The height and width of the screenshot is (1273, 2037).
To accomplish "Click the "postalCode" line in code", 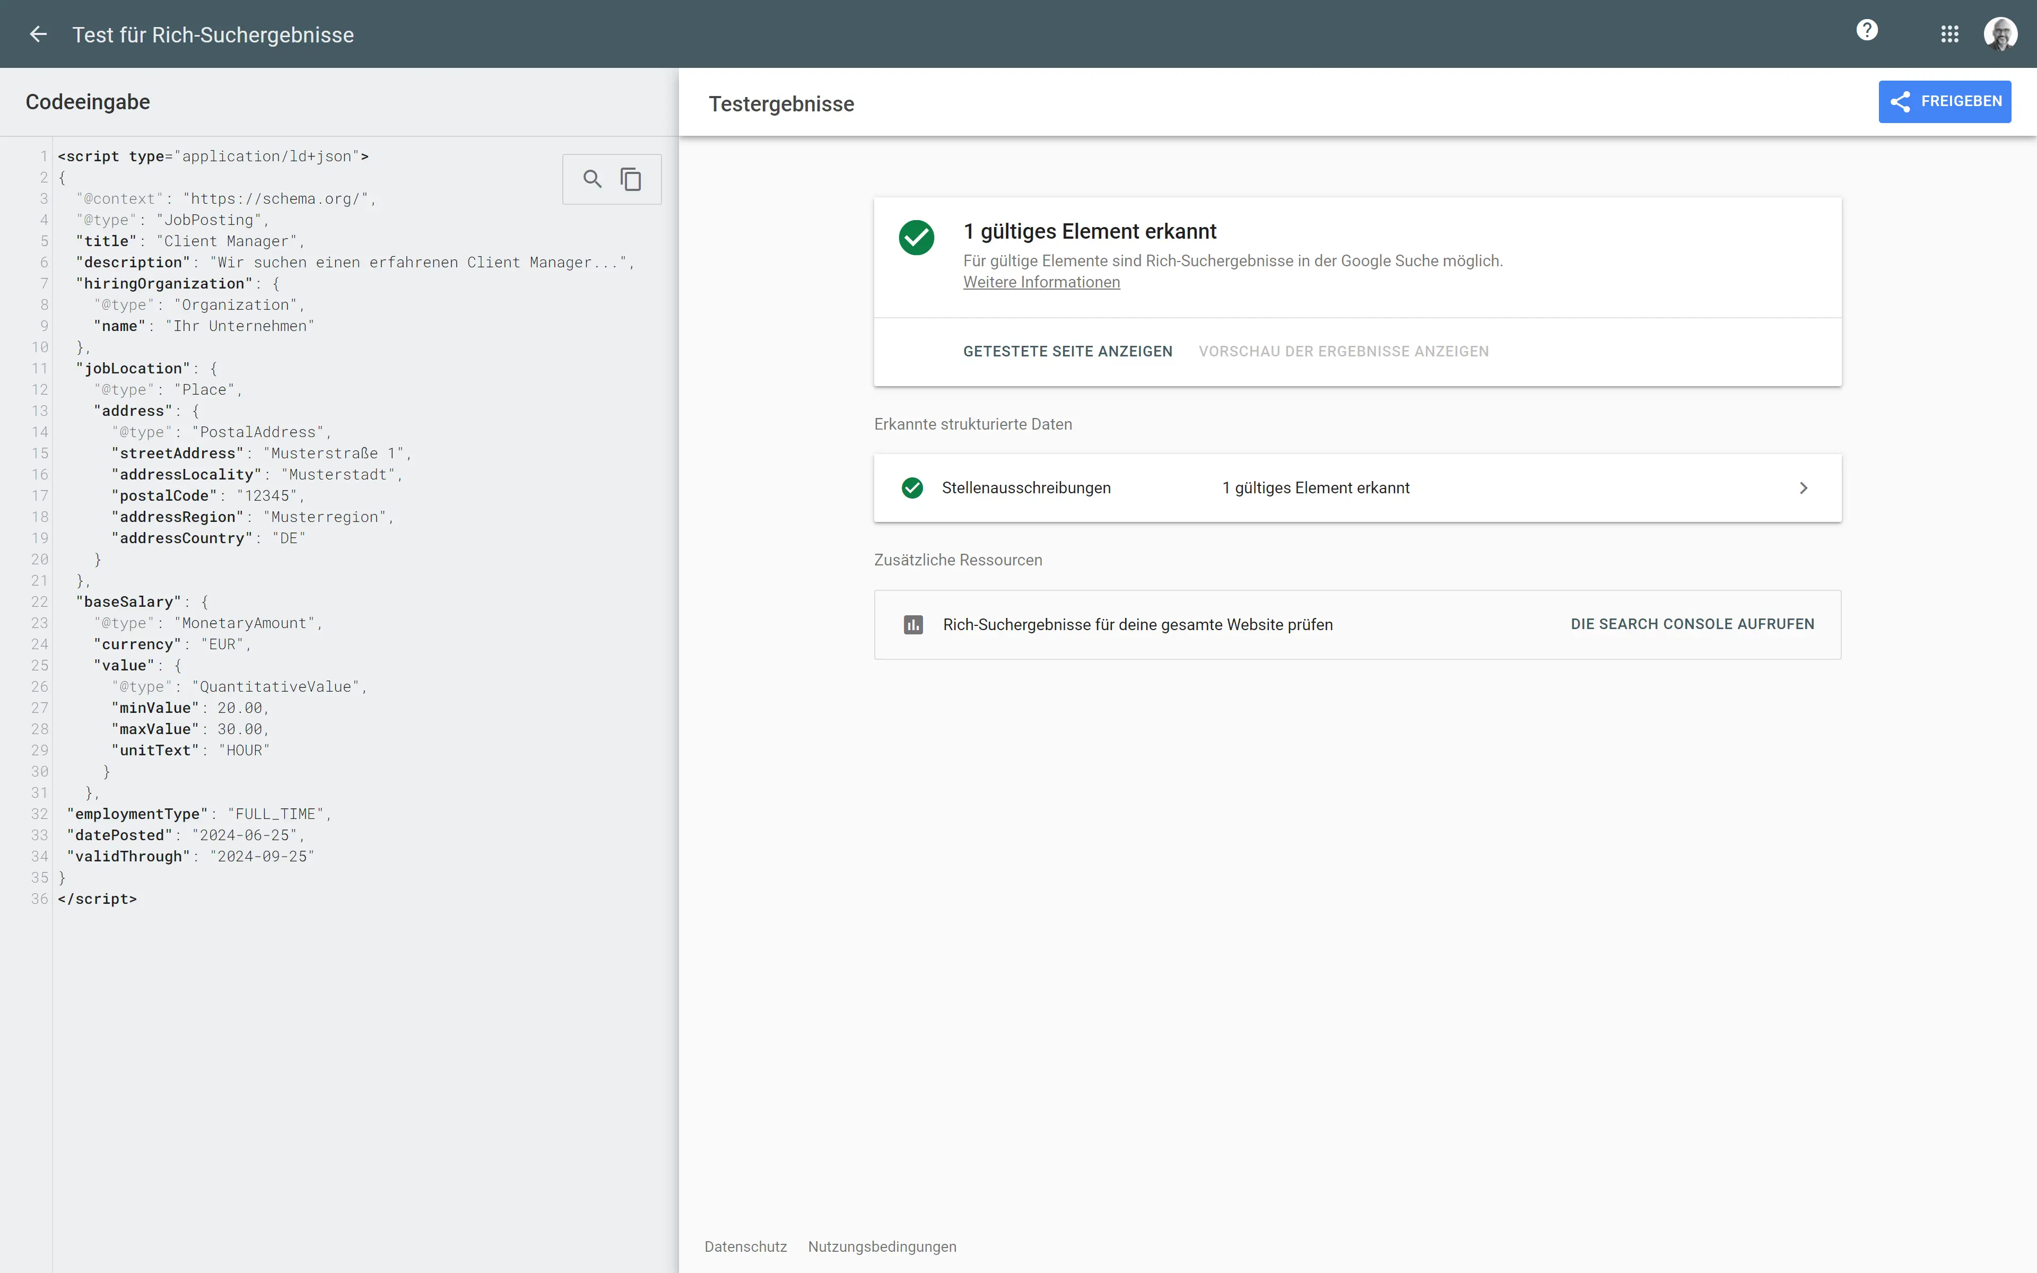I will tap(207, 496).
